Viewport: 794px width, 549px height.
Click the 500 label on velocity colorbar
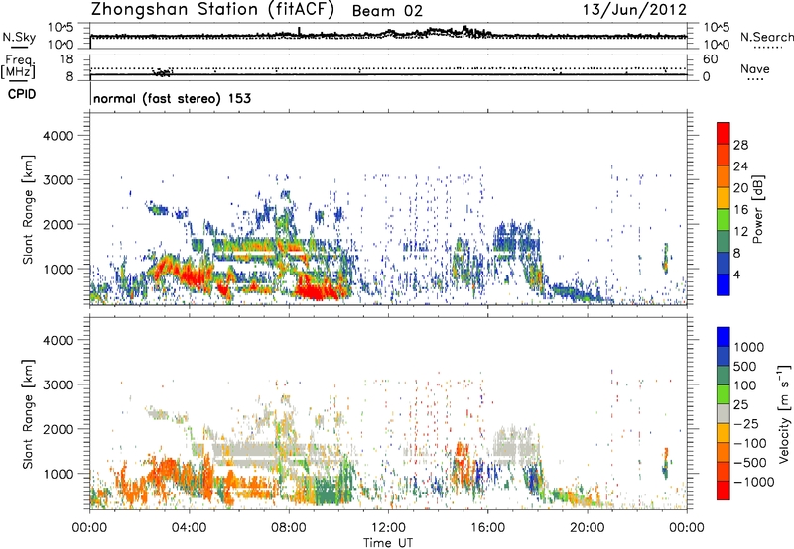pyautogui.click(x=745, y=366)
